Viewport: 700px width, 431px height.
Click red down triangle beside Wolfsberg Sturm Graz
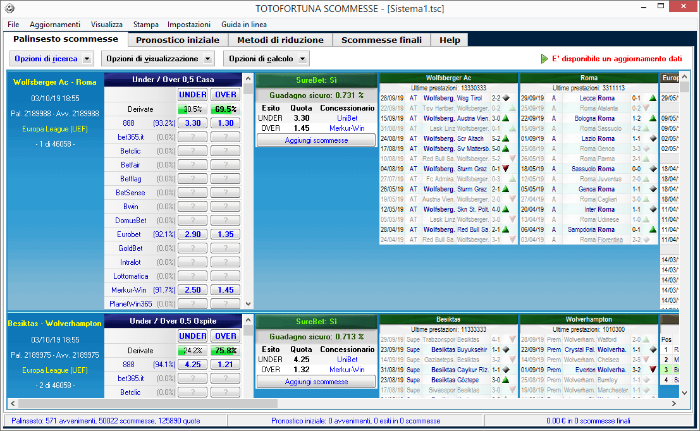pos(505,169)
